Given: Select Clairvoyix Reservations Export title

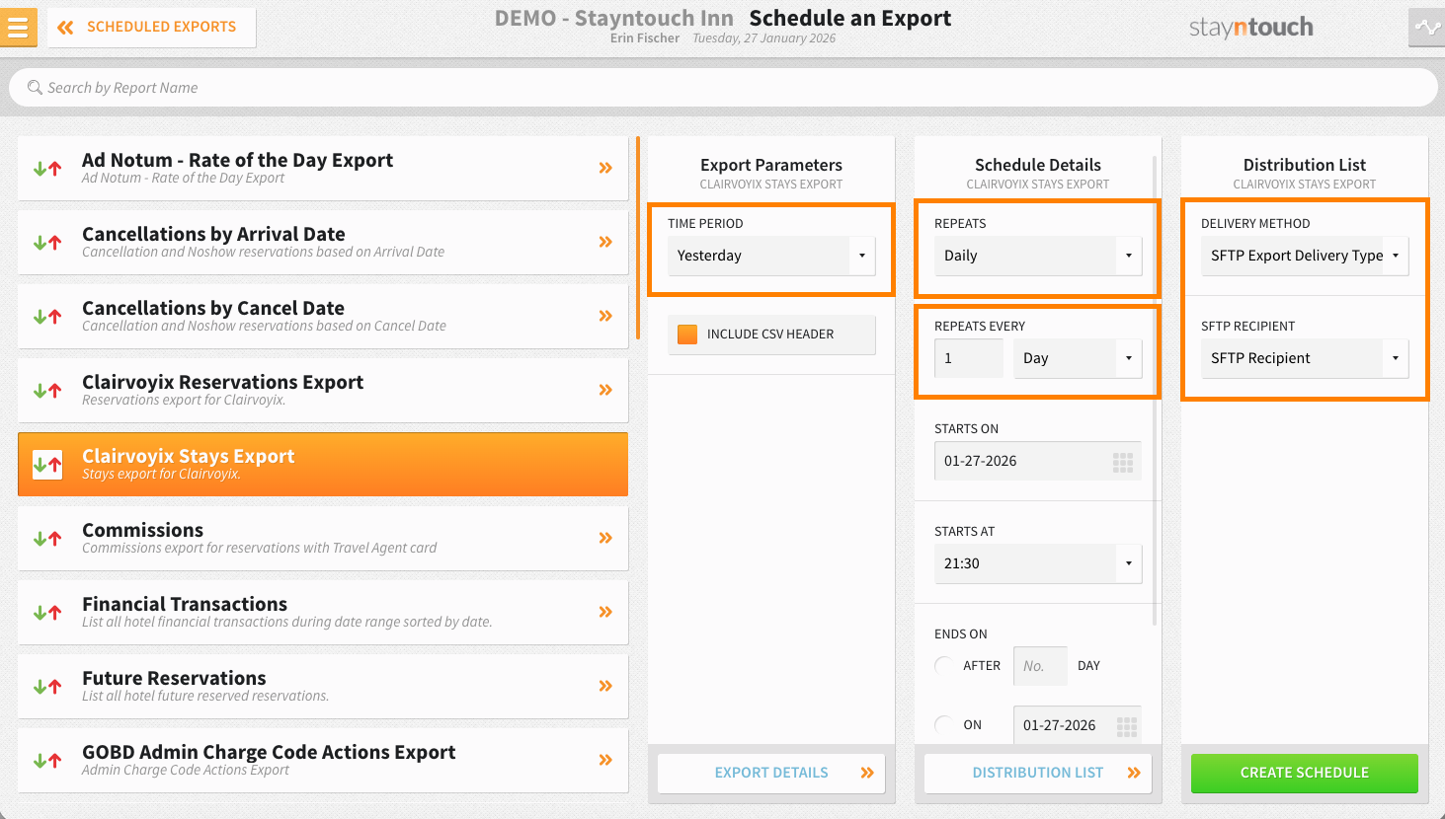Looking at the screenshot, I should tap(222, 382).
